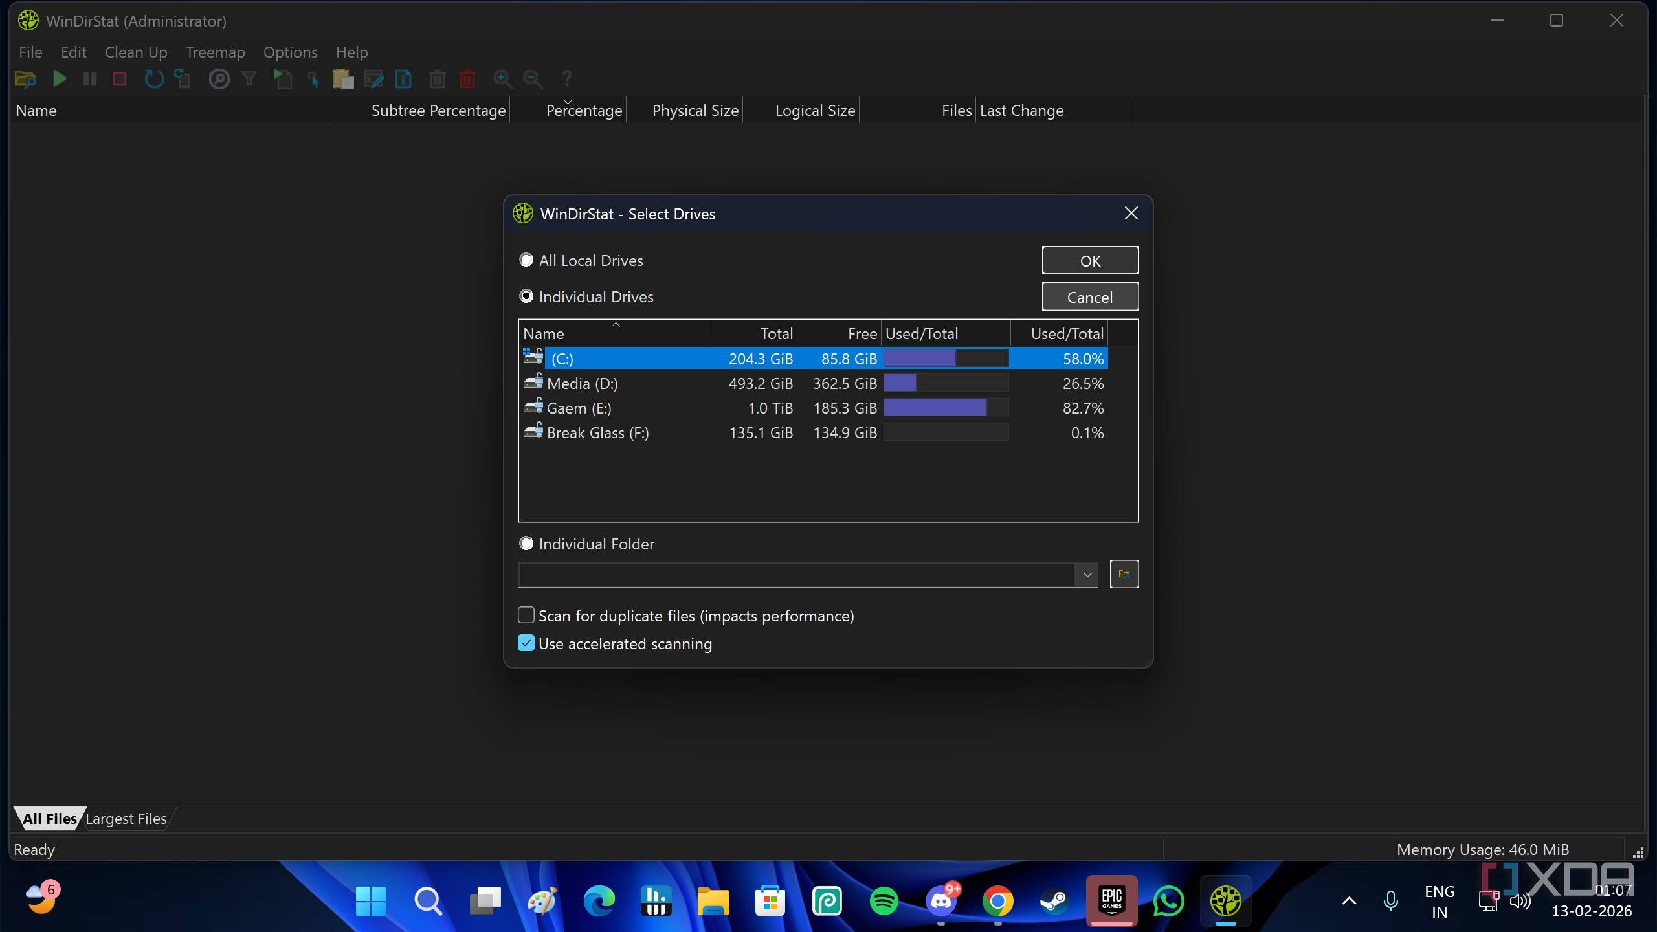Click the browse folder icon button in dialog

(1124, 574)
